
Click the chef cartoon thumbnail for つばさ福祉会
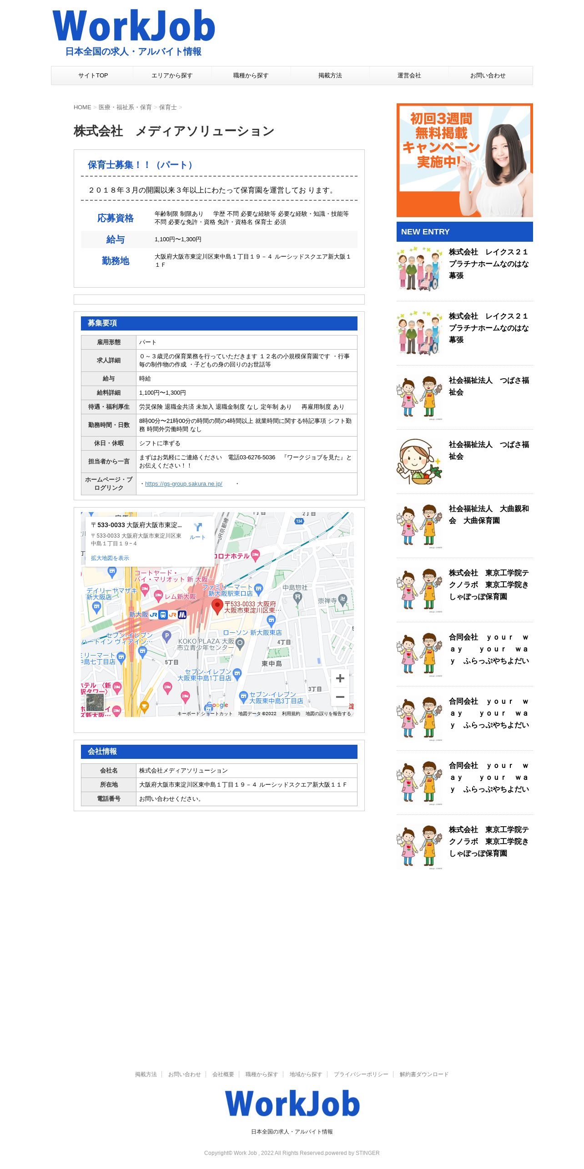point(419,462)
